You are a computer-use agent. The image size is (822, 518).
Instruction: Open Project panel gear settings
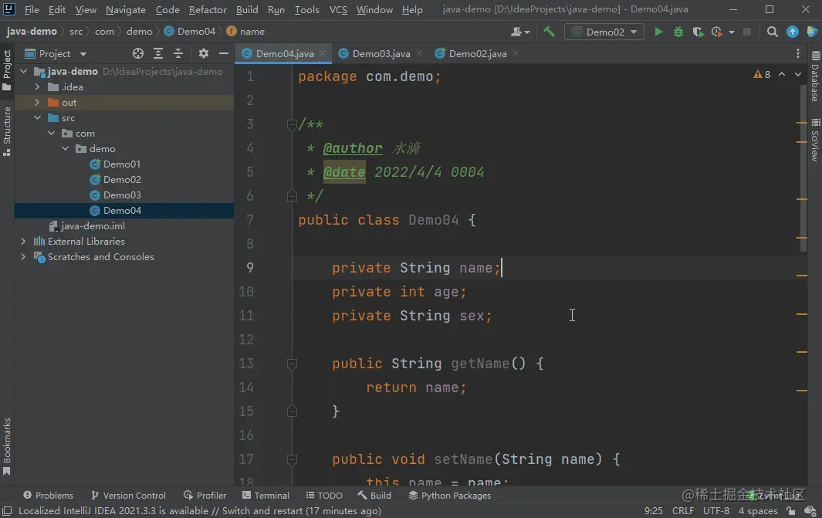click(x=204, y=53)
